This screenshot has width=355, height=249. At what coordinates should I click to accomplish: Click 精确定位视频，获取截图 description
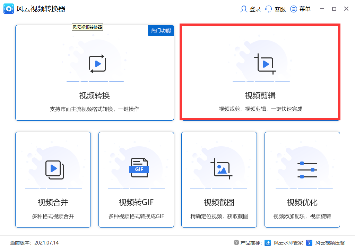click(219, 216)
